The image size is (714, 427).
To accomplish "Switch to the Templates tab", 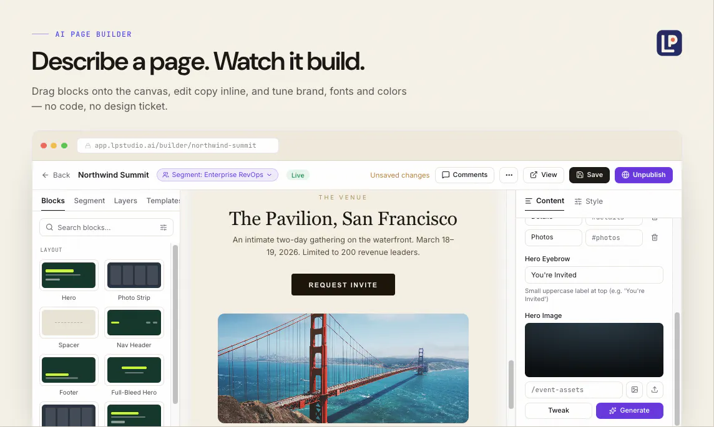I will click(164, 201).
